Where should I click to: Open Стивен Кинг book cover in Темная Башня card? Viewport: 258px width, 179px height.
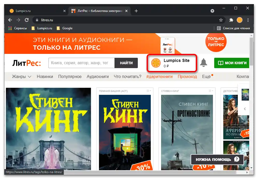click(x=125, y=132)
